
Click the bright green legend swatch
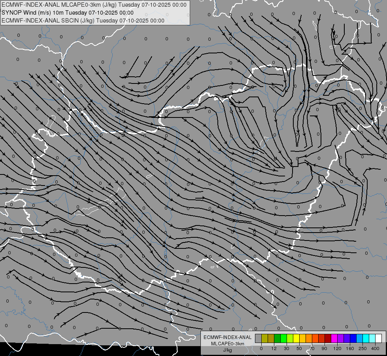pos(283,338)
